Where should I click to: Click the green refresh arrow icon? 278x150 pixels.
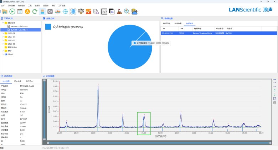coord(35,11)
